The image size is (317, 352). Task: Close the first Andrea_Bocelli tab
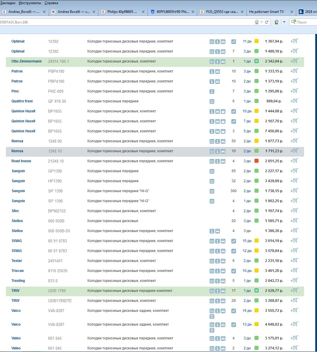[44, 12]
